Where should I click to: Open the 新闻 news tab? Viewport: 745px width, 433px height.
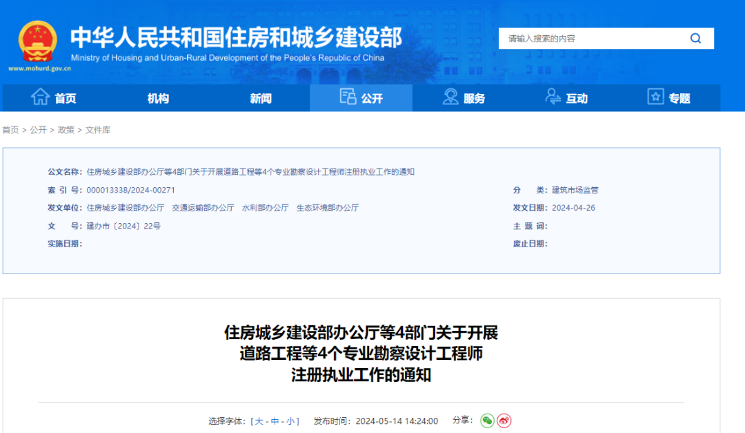pyautogui.click(x=260, y=97)
